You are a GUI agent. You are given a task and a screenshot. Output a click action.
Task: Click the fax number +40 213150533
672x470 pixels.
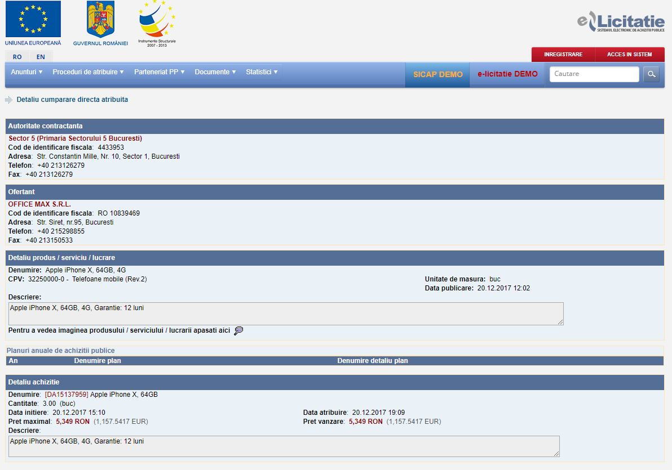tap(49, 240)
